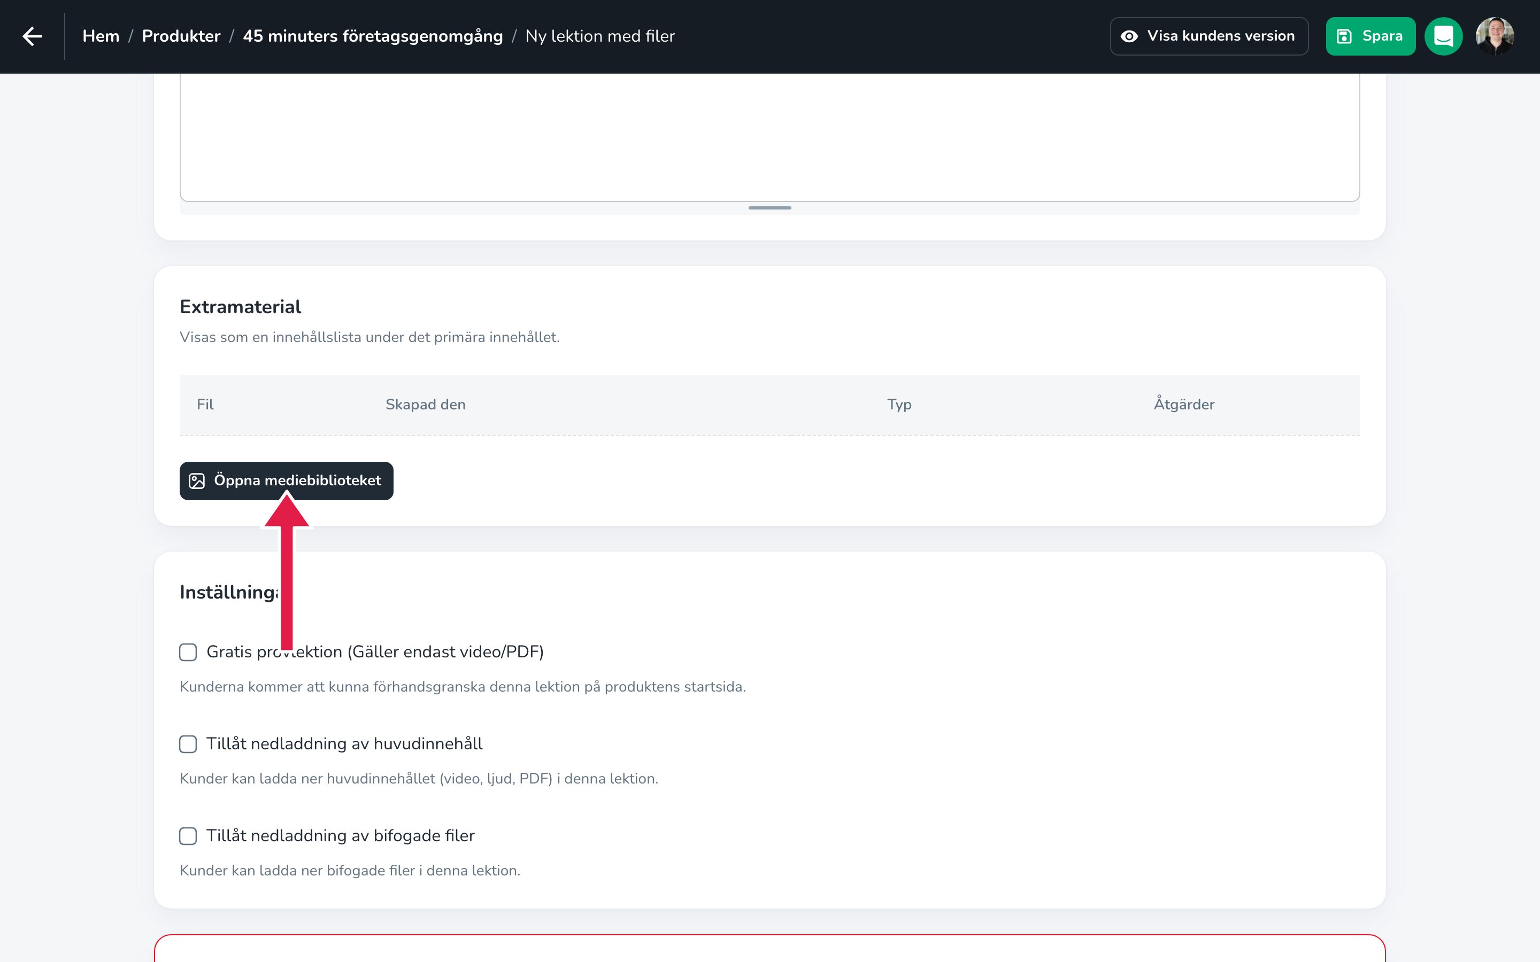The height and width of the screenshot is (962, 1540).
Task: Click the Typ column header
Action: click(899, 405)
